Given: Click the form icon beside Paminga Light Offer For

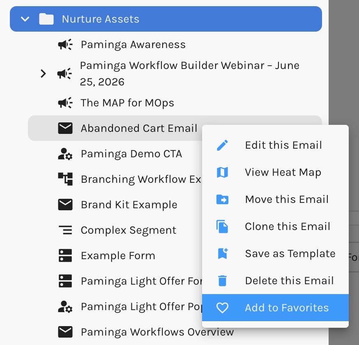Looking at the screenshot, I should 65,281.
